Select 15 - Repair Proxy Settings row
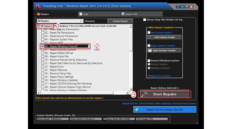This screenshot has height=129, width=232. [59, 77]
